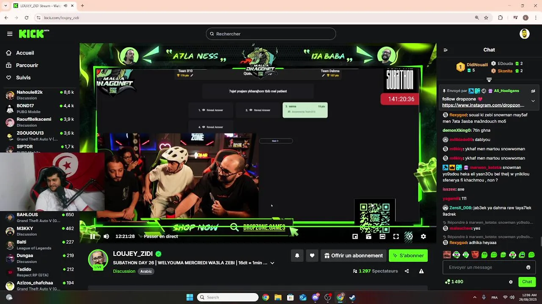Report stream with warning triangle icon
This screenshot has height=304, width=542.
click(x=421, y=271)
